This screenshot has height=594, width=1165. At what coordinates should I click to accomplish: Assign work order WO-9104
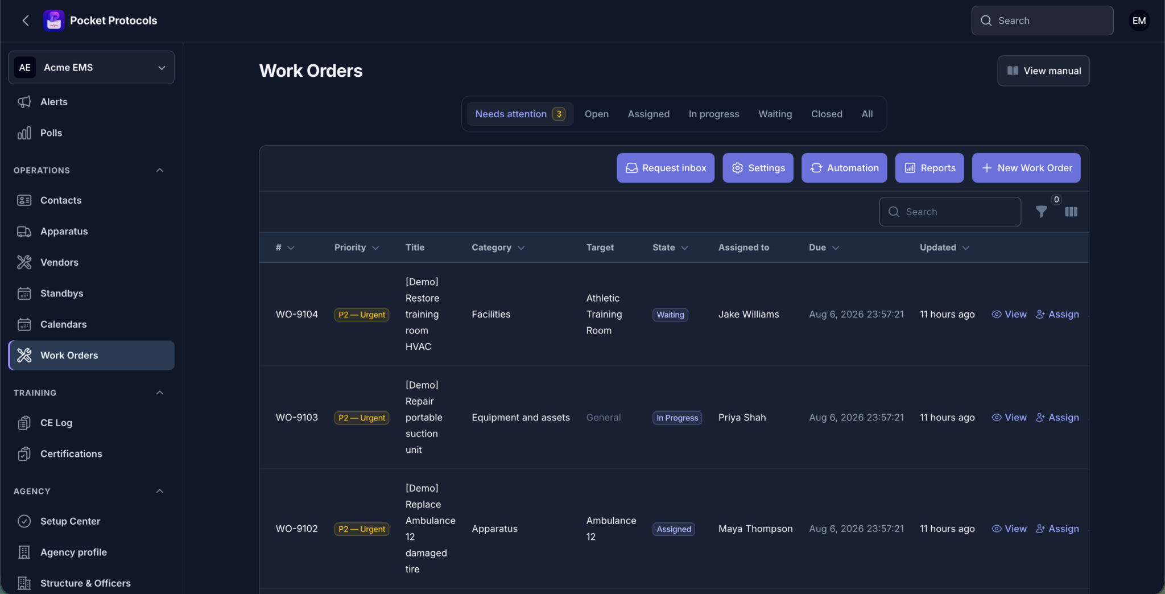(x=1057, y=315)
